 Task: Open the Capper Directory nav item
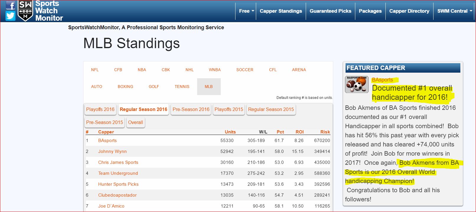(x=409, y=11)
